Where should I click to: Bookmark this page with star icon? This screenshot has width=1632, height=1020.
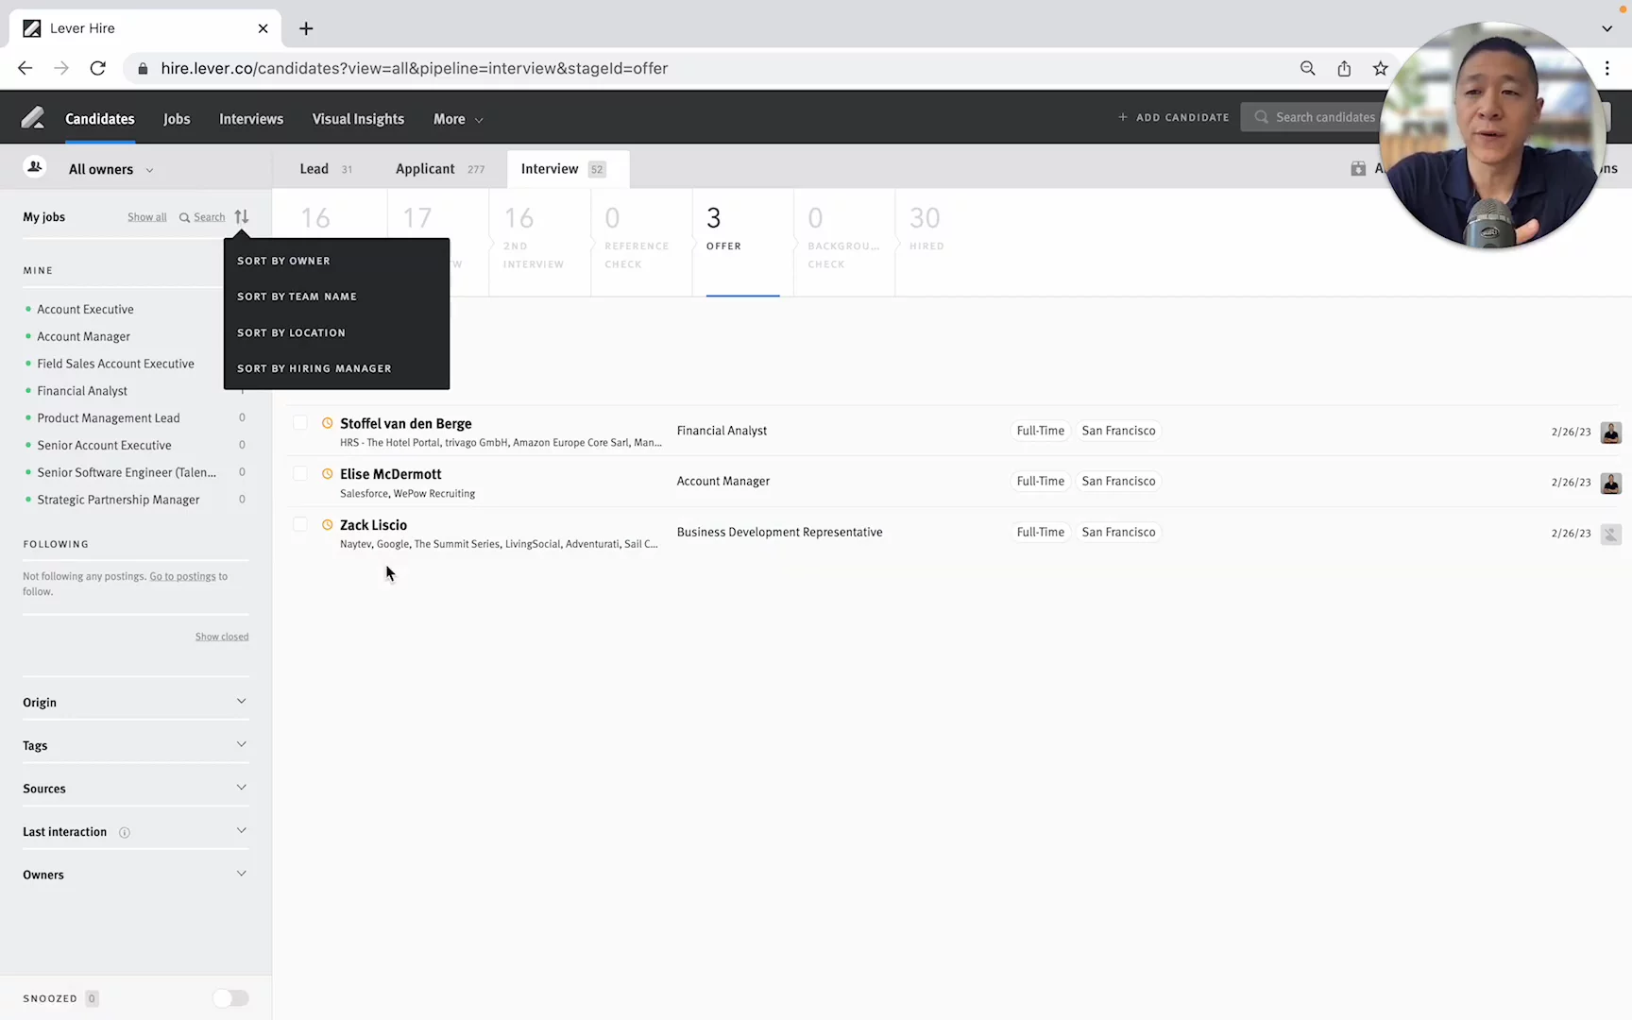1380,68
